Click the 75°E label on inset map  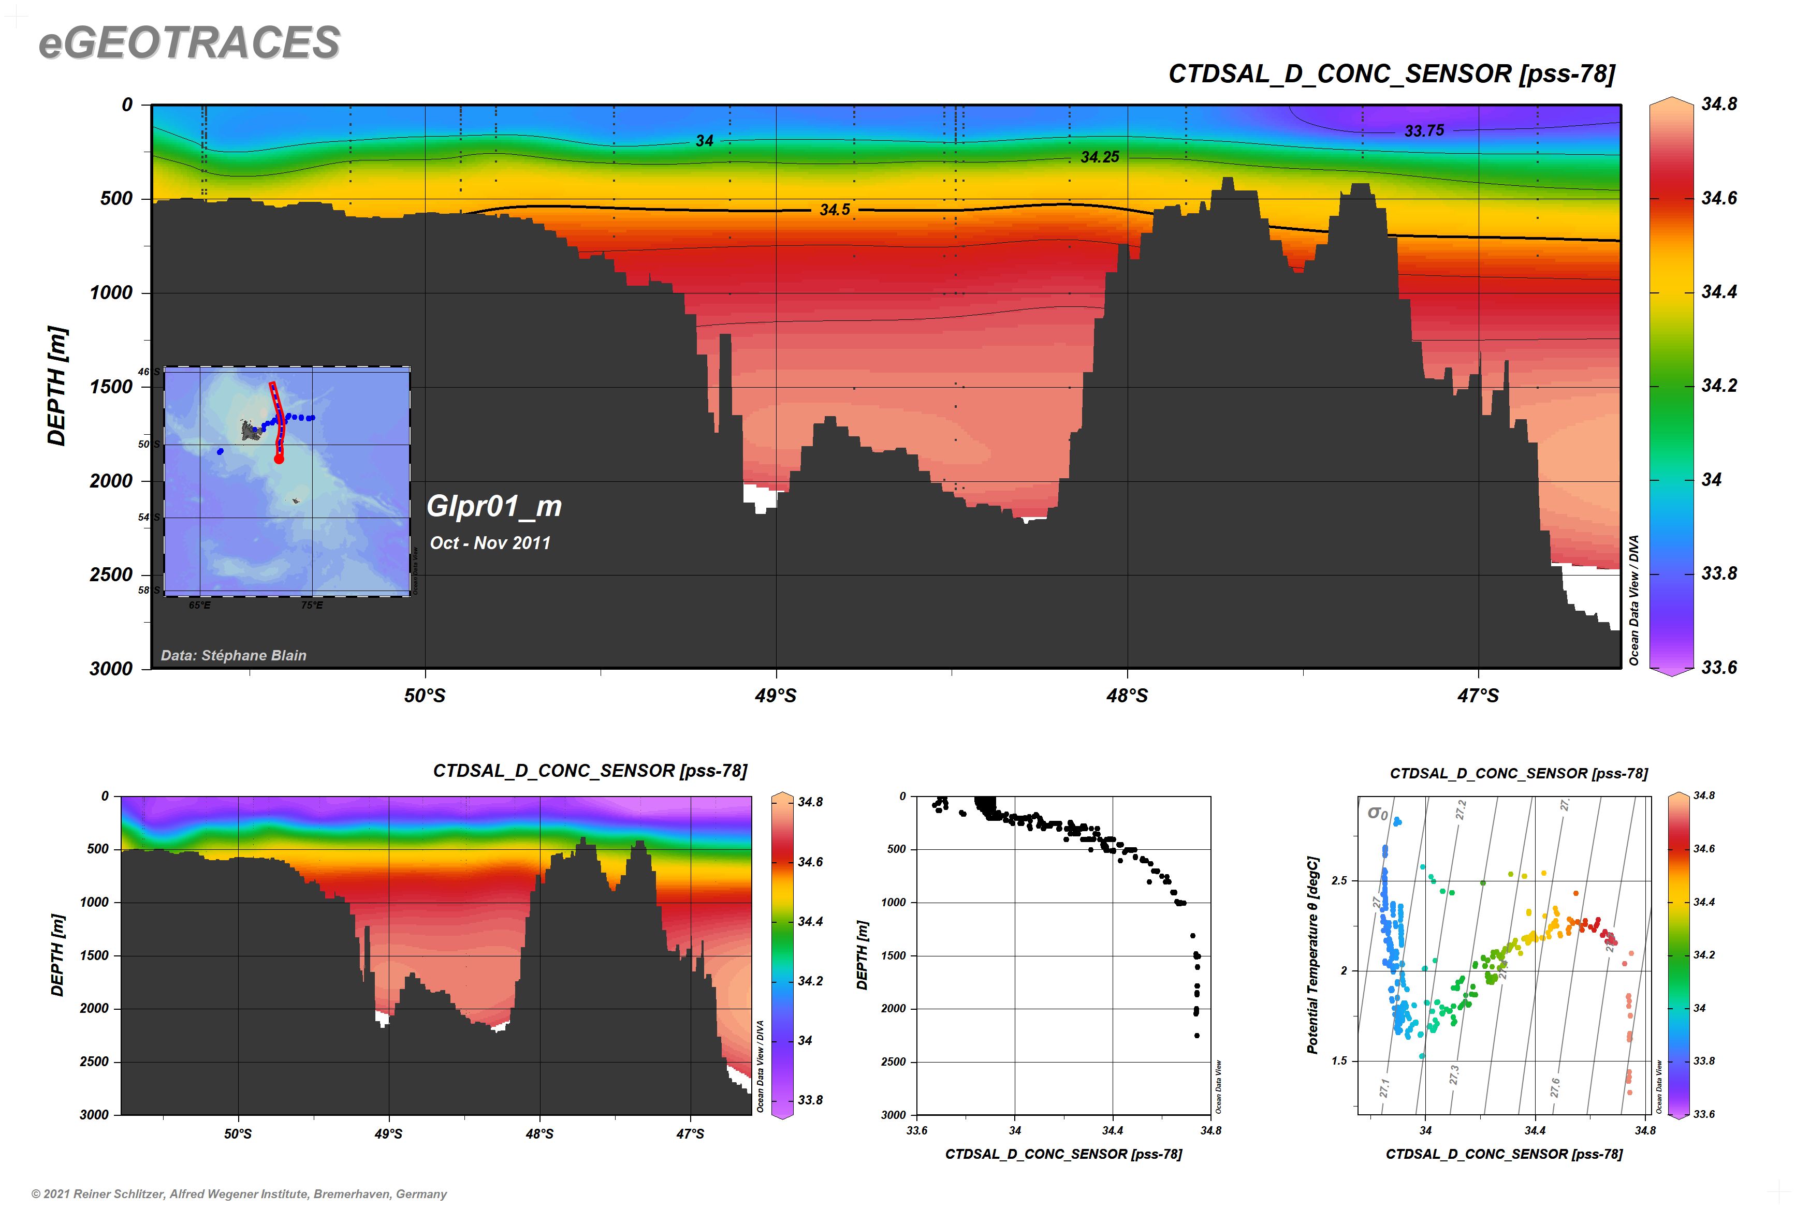(312, 605)
